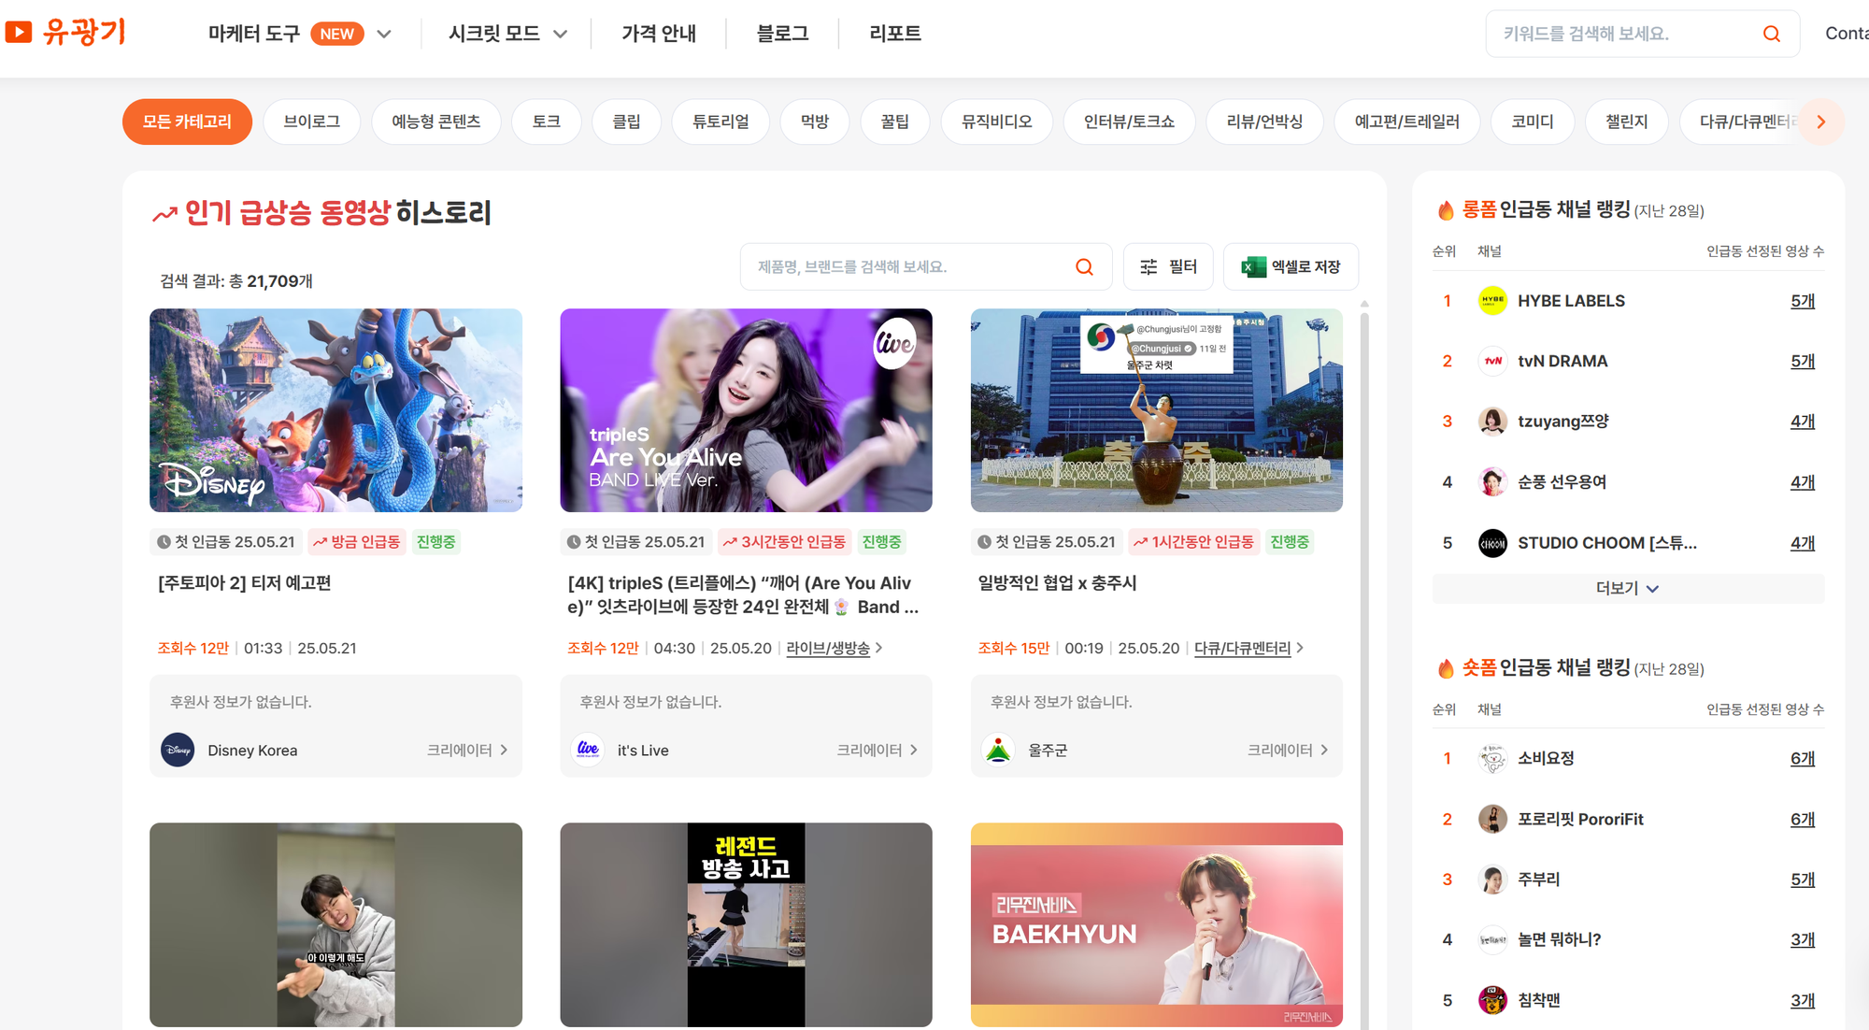Viewport: 1869px width, 1030px height.
Task: Click the search magnifier in the top keyword bar
Action: pos(1771,34)
